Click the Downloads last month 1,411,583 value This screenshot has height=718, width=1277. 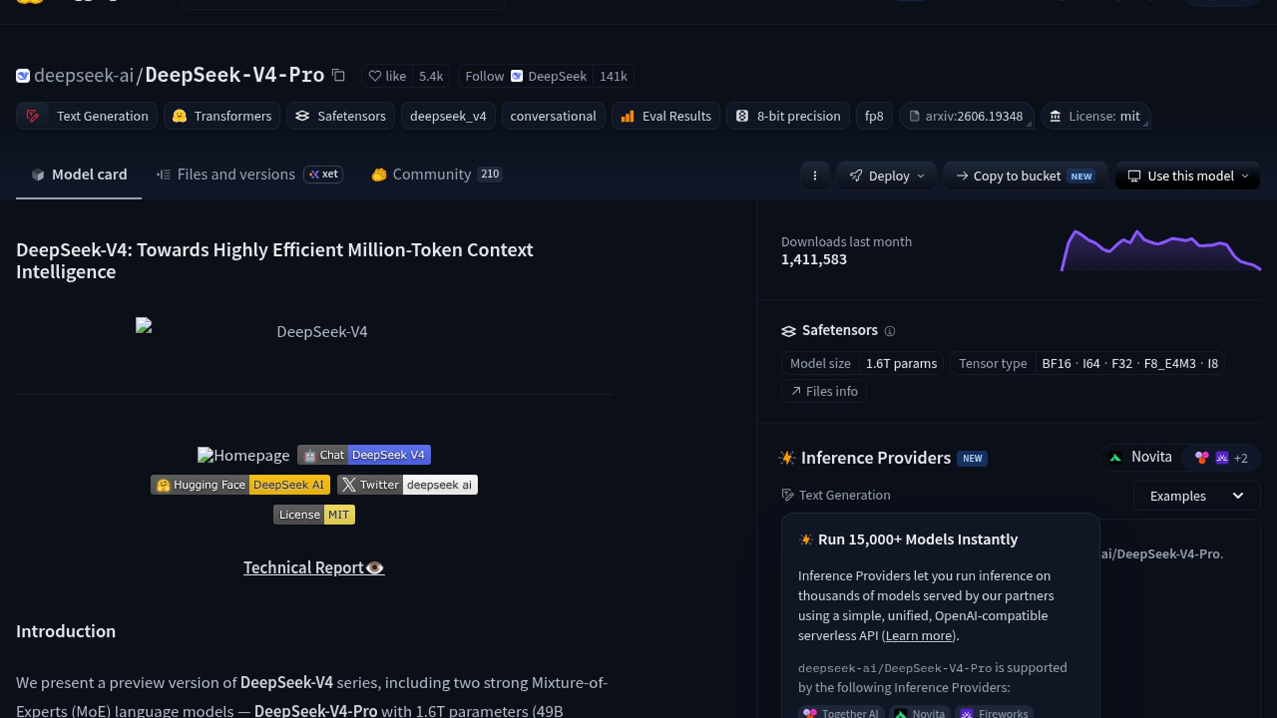coord(813,260)
